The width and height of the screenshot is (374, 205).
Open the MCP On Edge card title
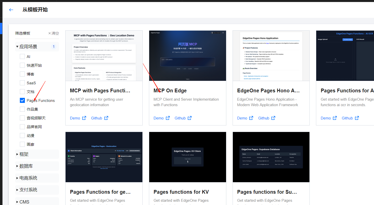coord(170,91)
